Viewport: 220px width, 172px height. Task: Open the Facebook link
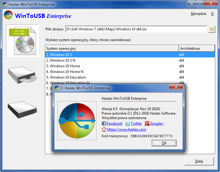(x=114, y=123)
